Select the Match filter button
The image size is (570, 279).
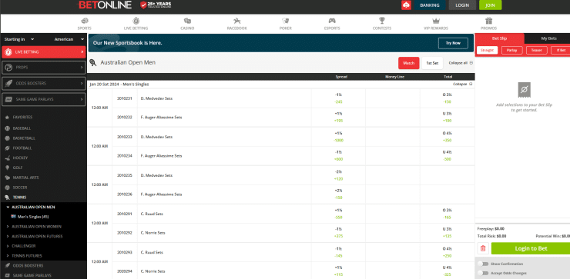point(408,63)
